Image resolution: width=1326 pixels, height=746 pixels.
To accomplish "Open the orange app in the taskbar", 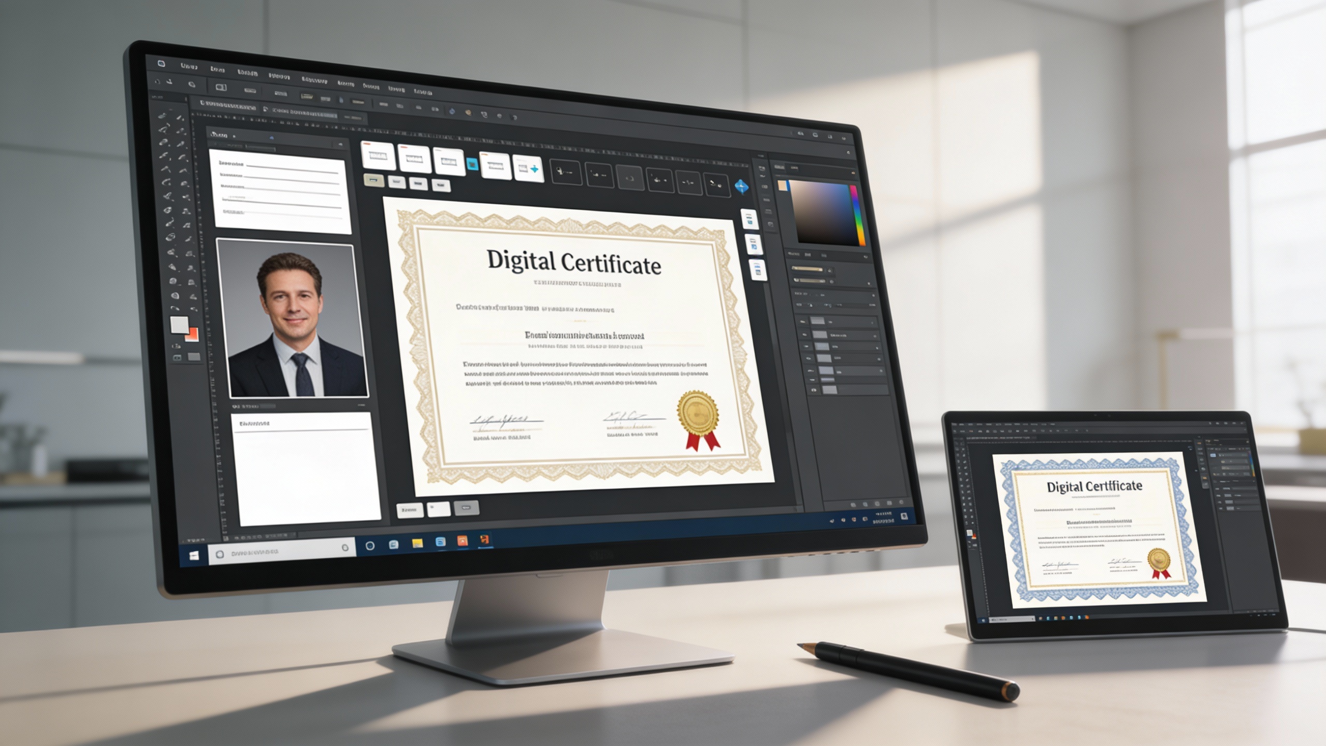I will (x=462, y=541).
